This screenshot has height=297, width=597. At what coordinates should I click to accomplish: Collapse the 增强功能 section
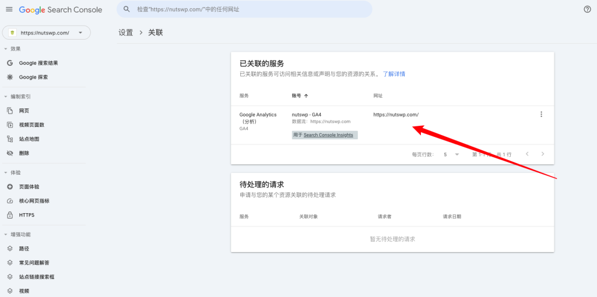[x=5, y=234]
